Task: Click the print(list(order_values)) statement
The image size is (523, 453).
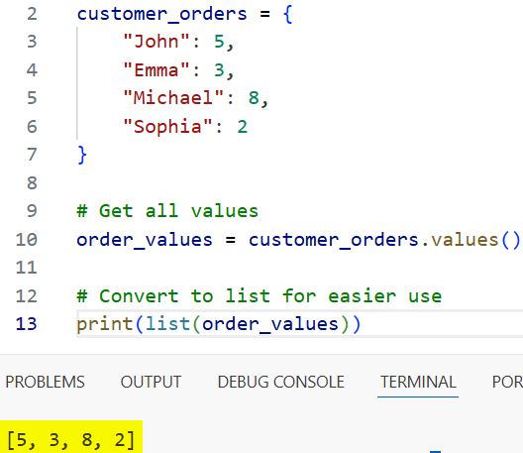Action: point(219,324)
